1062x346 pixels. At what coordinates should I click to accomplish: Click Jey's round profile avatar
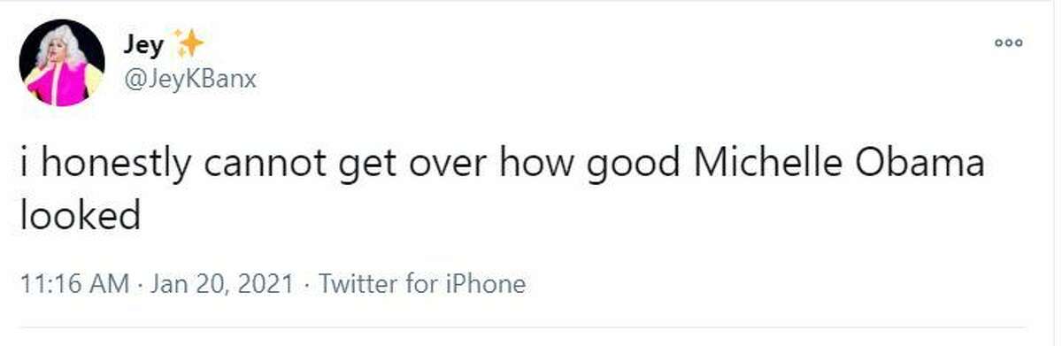coord(62,63)
